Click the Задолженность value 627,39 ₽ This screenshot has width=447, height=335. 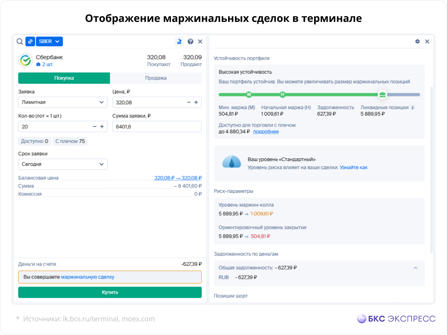(x=326, y=114)
